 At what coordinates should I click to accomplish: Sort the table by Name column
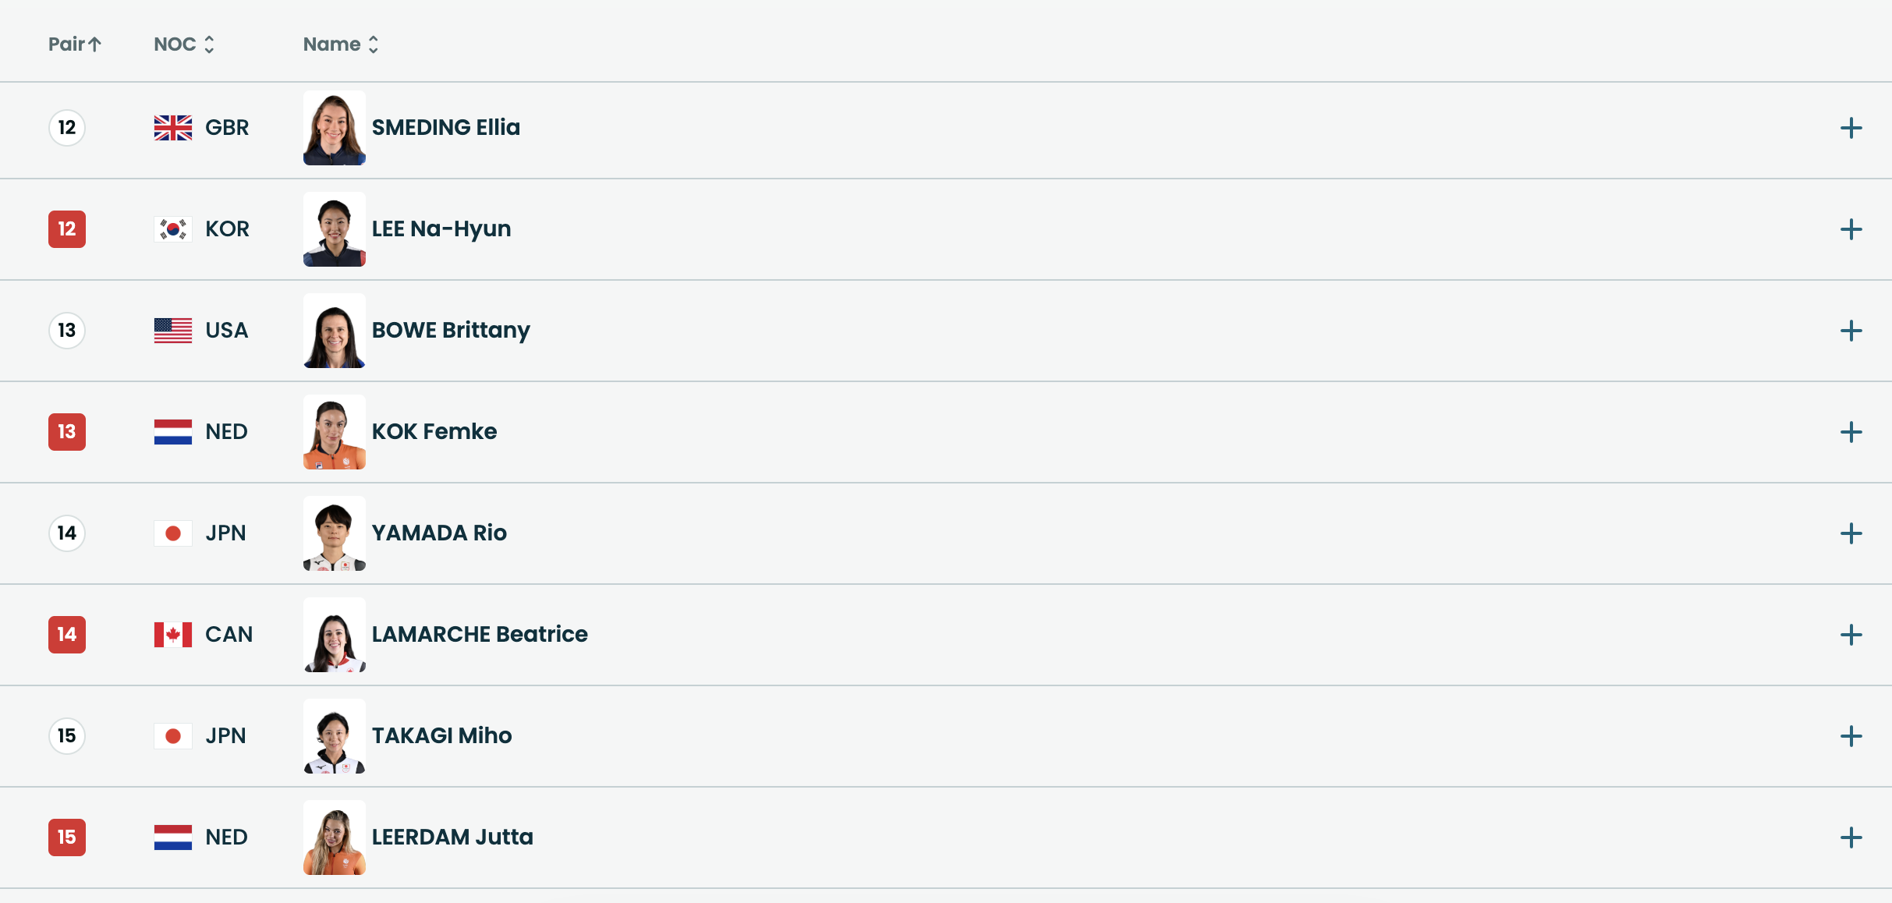340,44
